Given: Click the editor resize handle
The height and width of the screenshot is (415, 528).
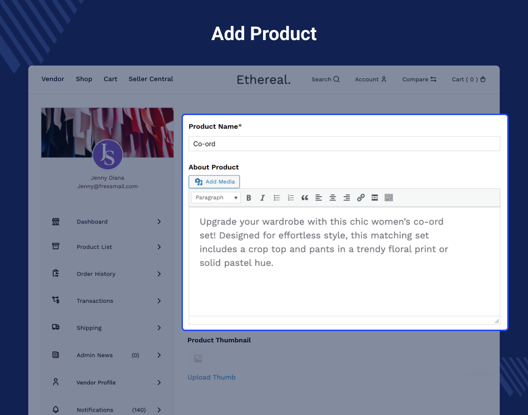Looking at the screenshot, I should 497,321.
